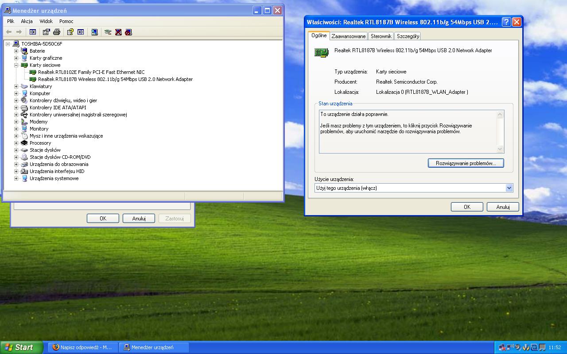Viewport: 567px width, 354px height.
Task: Click the device status box's scroll-up arrow
Action: [500, 115]
